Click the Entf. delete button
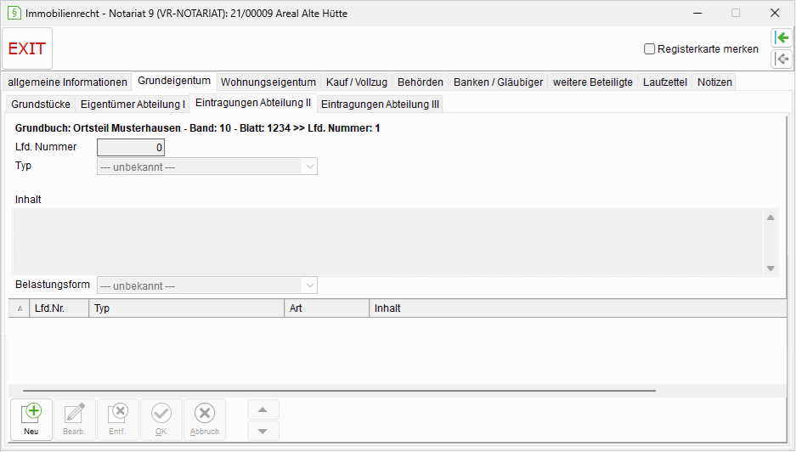Screen dimensions: 796x452 [118, 420]
